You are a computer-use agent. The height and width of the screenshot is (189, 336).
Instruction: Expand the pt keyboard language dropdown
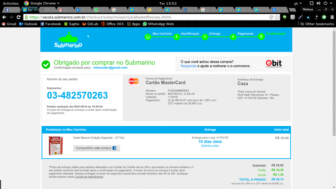click(298, 3)
